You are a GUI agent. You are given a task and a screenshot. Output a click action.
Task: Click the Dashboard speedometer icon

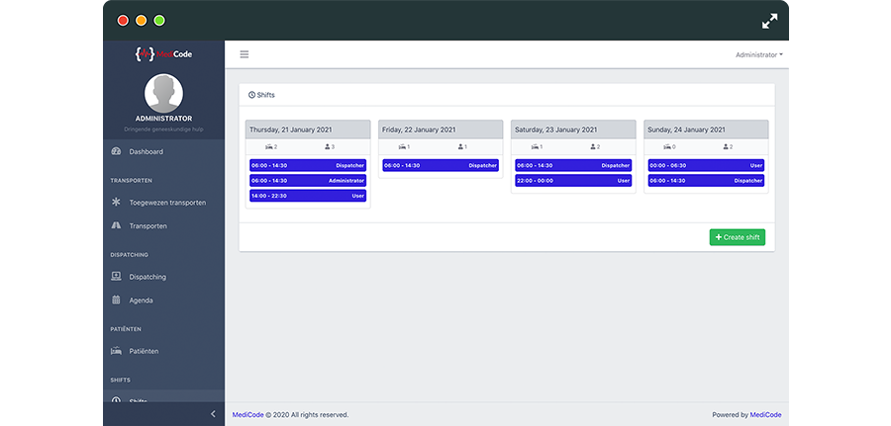point(116,151)
